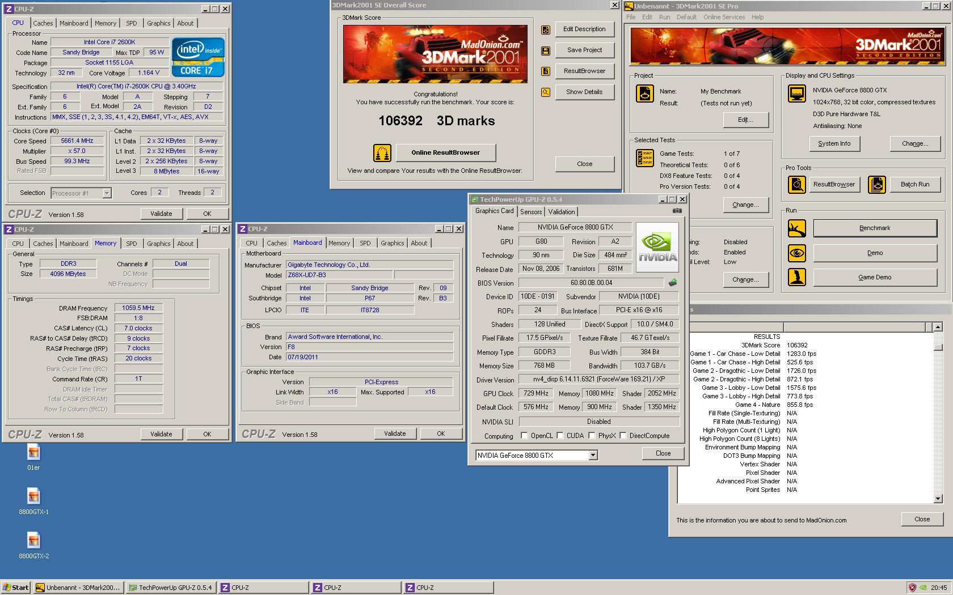
Task: Click the Batch Run button
Action: click(914, 185)
